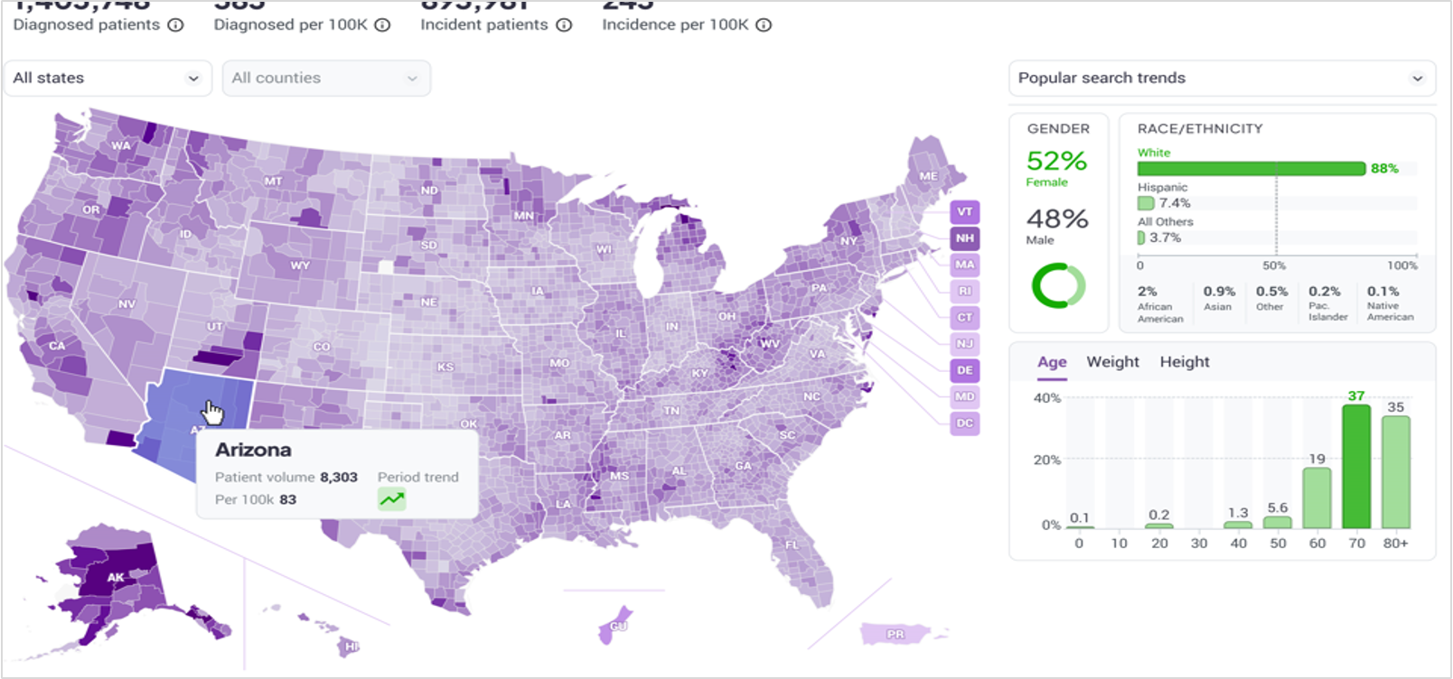Screen dimensions: 1453x679
Task: Expand Popular search trends dropdown
Action: coord(1221,79)
